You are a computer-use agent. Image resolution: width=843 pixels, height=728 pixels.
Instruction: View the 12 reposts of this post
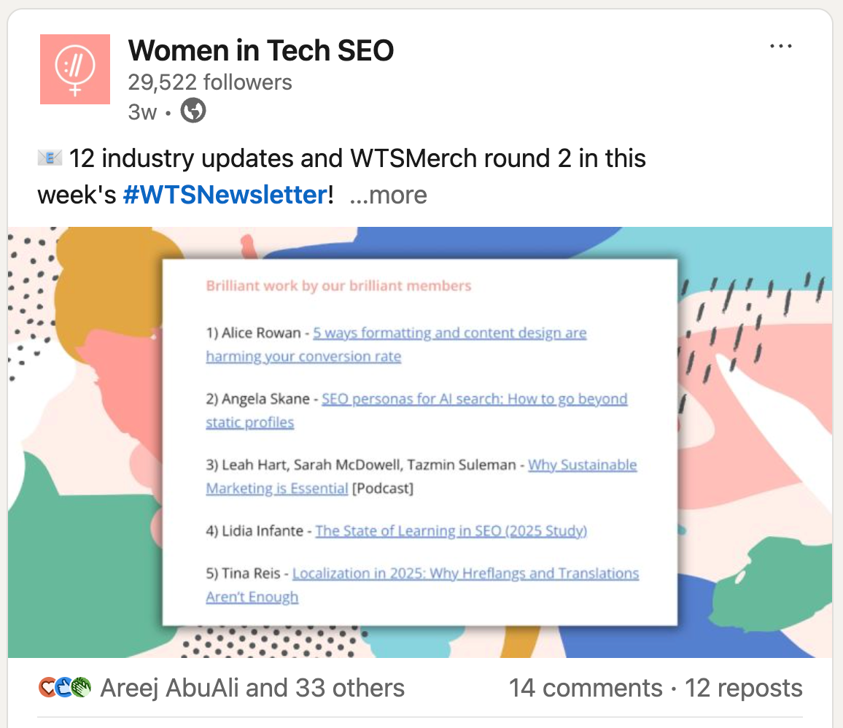[743, 687]
